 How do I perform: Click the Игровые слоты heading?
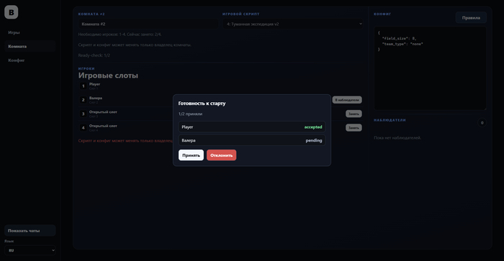pos(108,75)
